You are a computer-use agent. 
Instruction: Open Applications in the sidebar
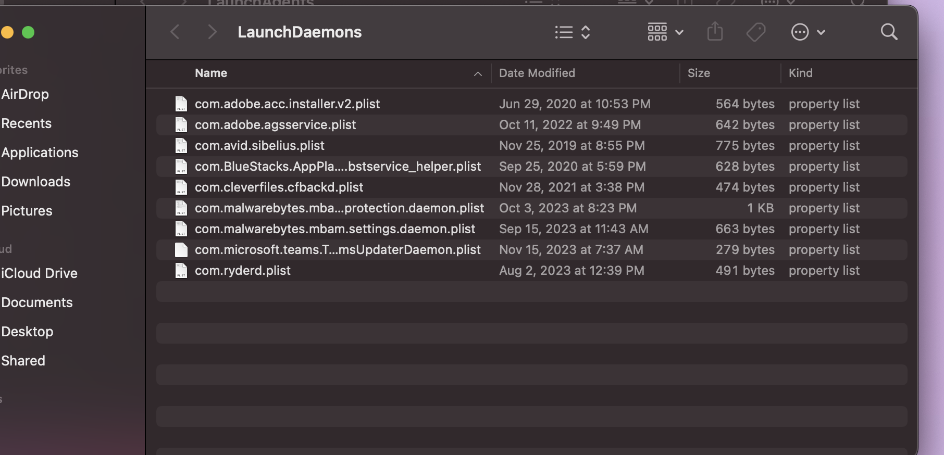click(x=40, y=153)
